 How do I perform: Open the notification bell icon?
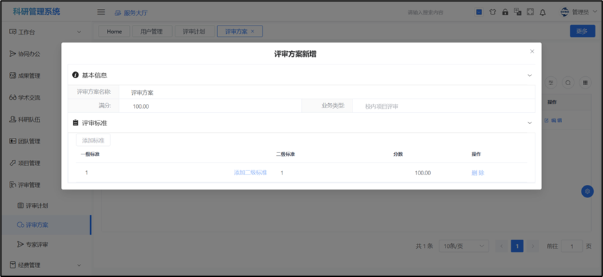tap(543, 12)
